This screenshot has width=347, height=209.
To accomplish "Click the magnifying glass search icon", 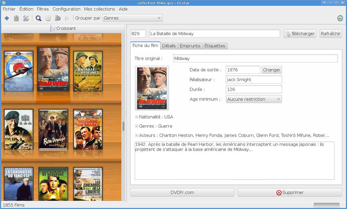I will point(39,18).
